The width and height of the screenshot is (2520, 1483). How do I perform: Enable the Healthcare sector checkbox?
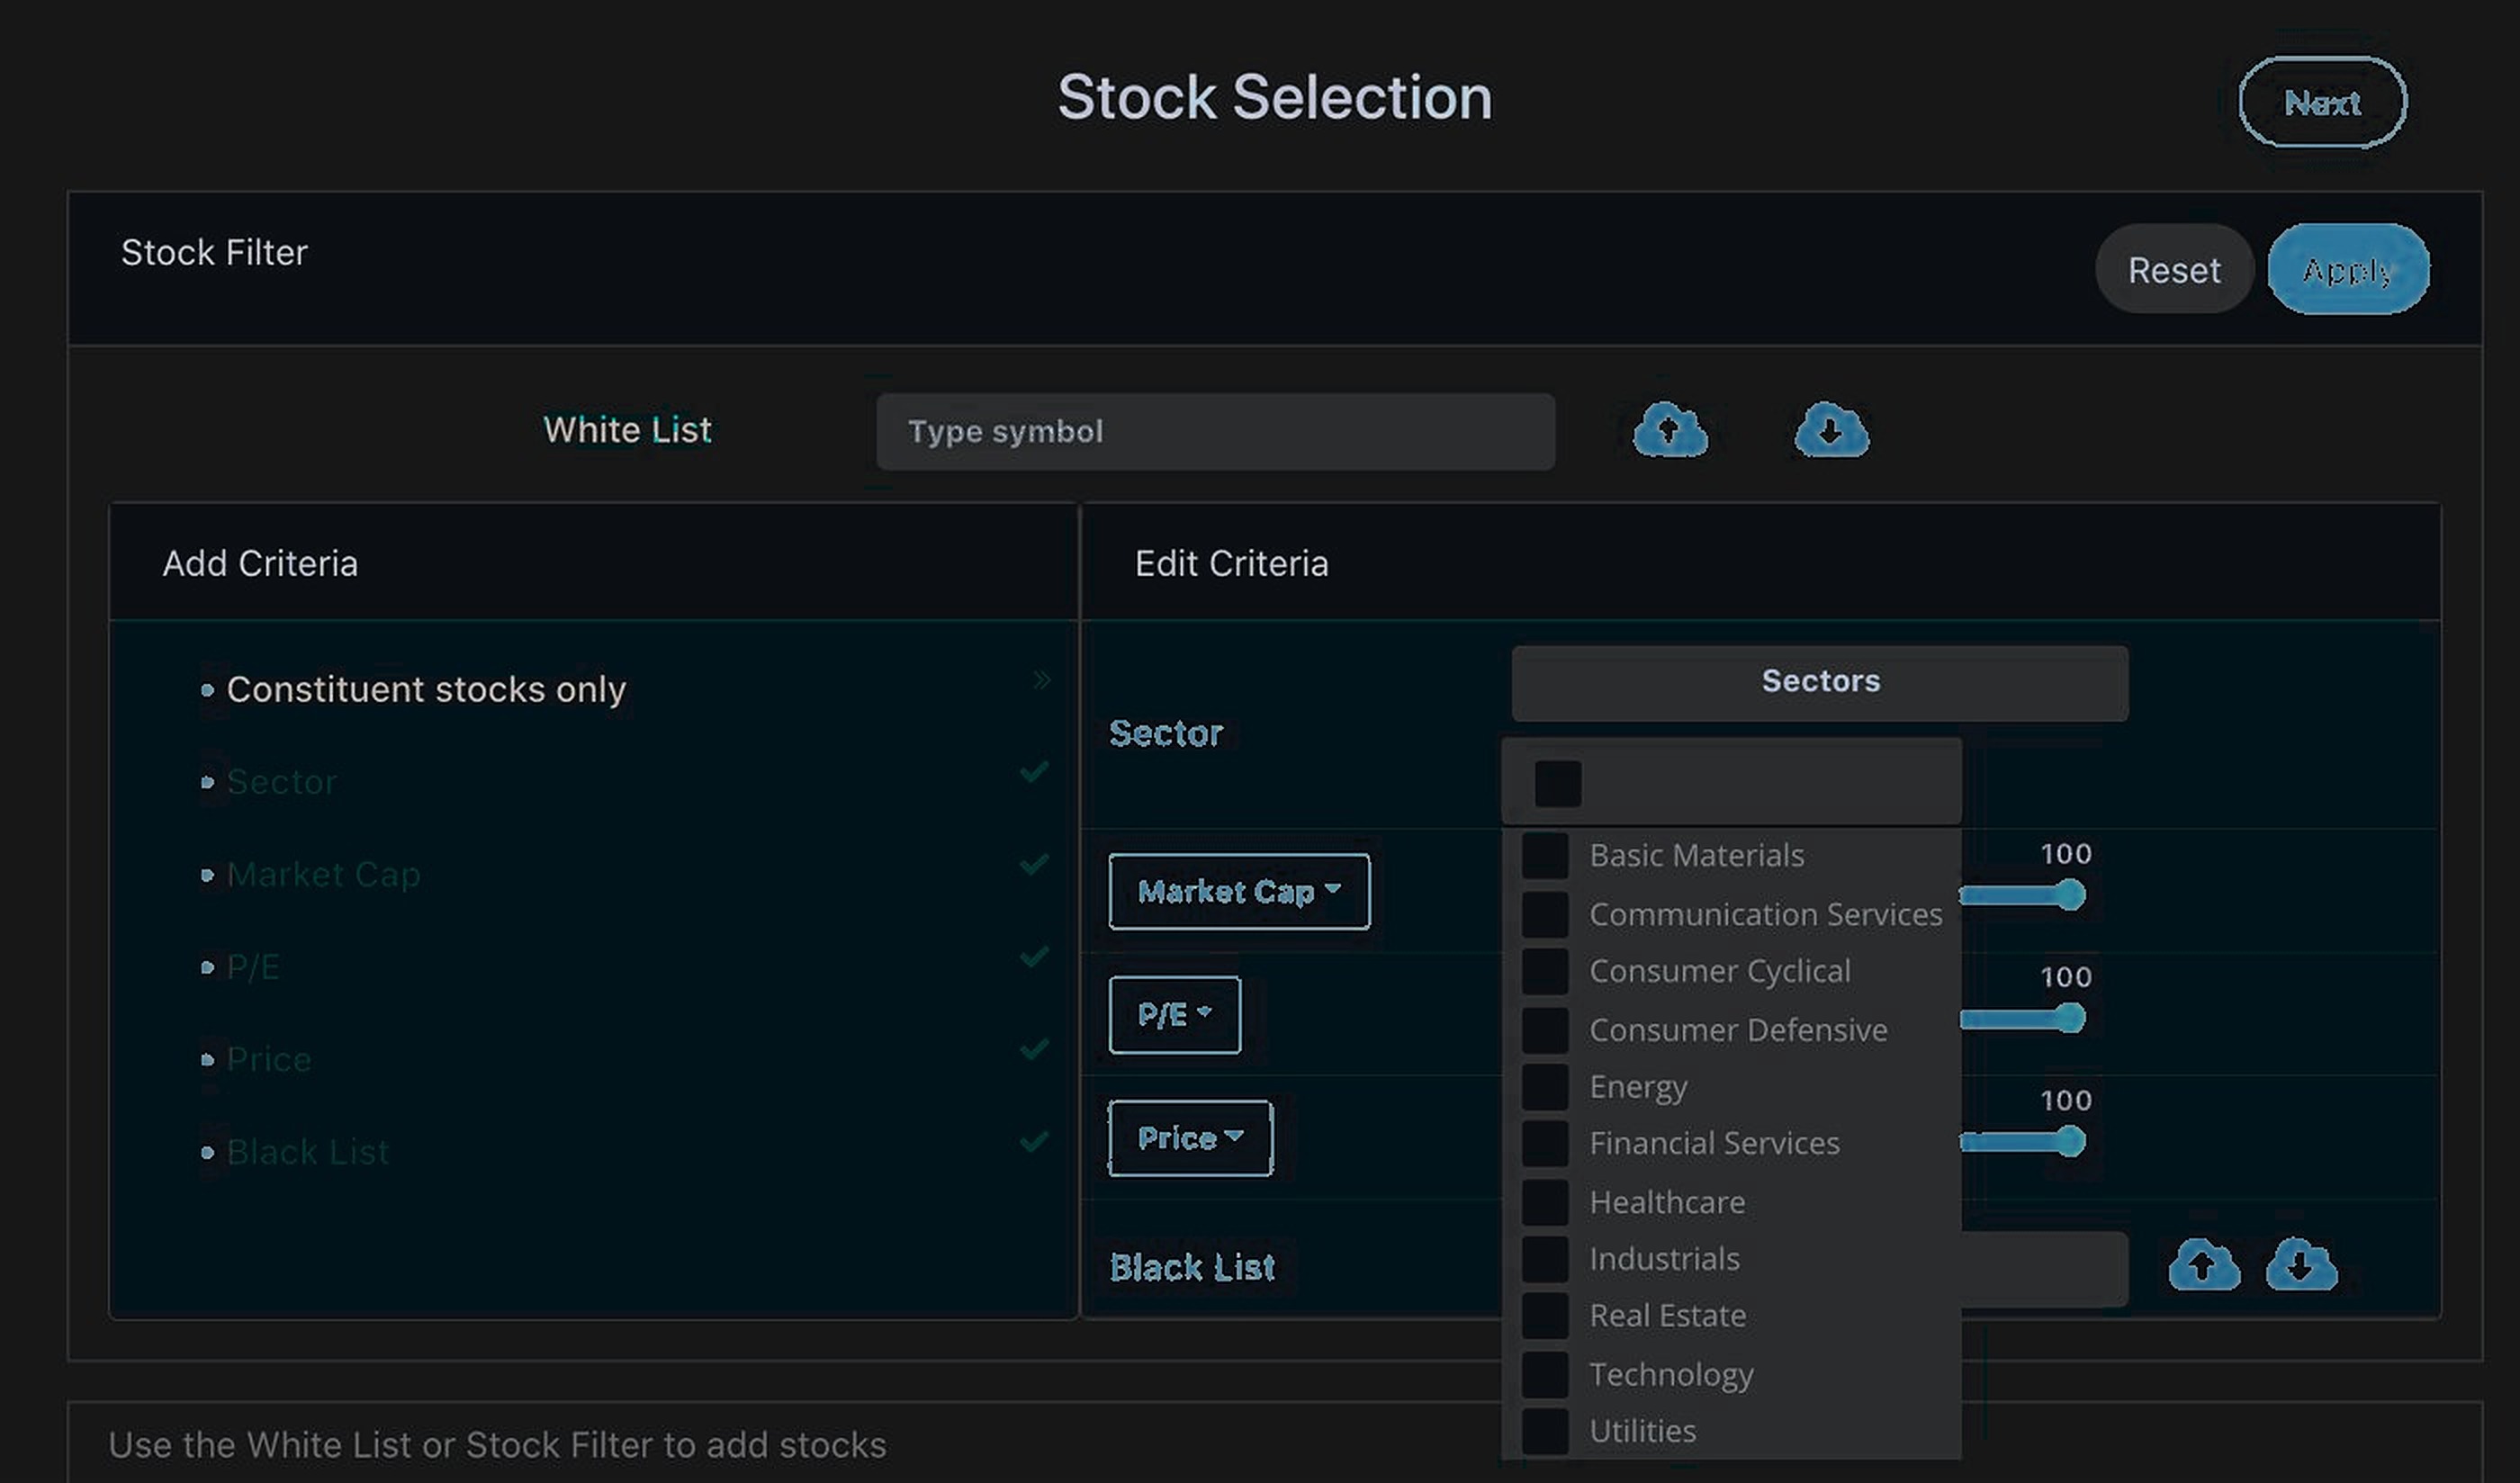click(1545, 1202)
